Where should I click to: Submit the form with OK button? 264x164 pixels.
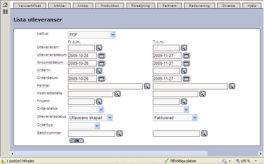(x=77, y=141)
